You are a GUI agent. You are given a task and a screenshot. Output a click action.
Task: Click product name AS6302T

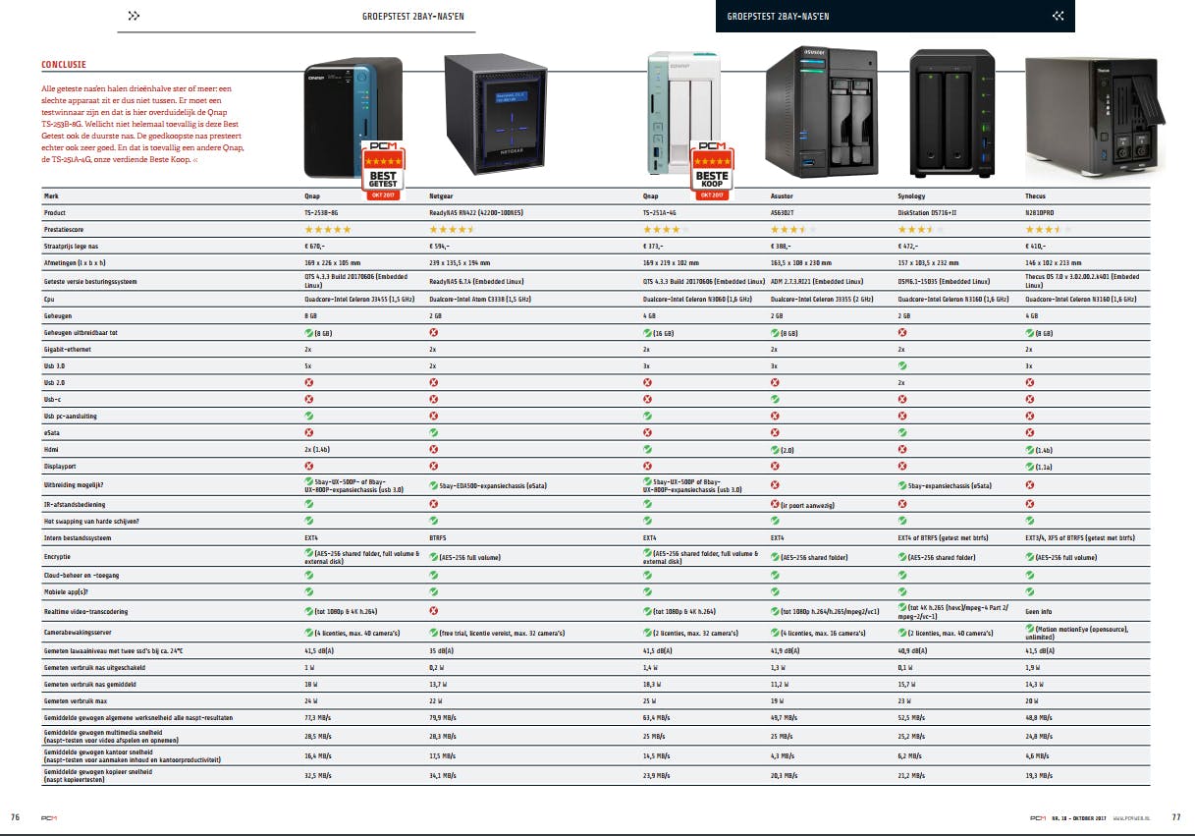(x=785, y=212)
